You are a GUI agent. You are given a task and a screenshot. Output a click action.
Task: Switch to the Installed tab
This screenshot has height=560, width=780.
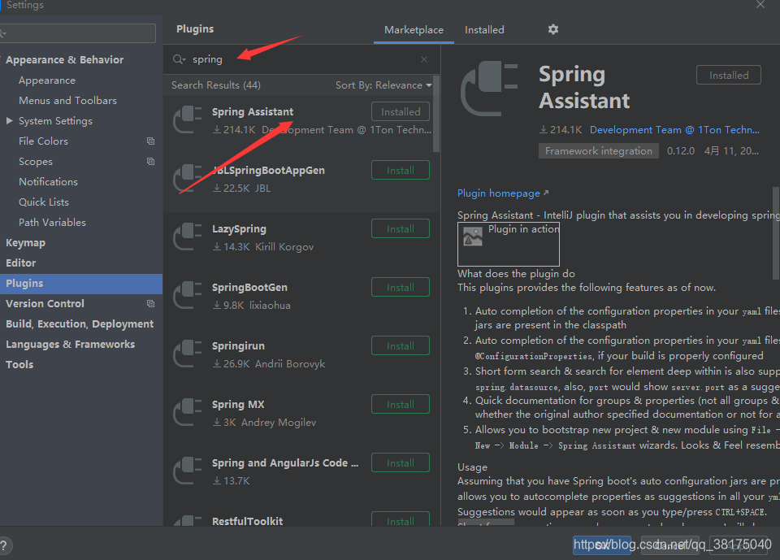tap(484, 30)
